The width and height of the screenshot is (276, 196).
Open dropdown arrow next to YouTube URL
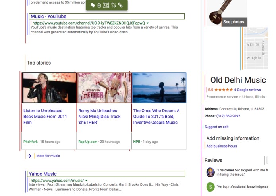click(147, 23)
